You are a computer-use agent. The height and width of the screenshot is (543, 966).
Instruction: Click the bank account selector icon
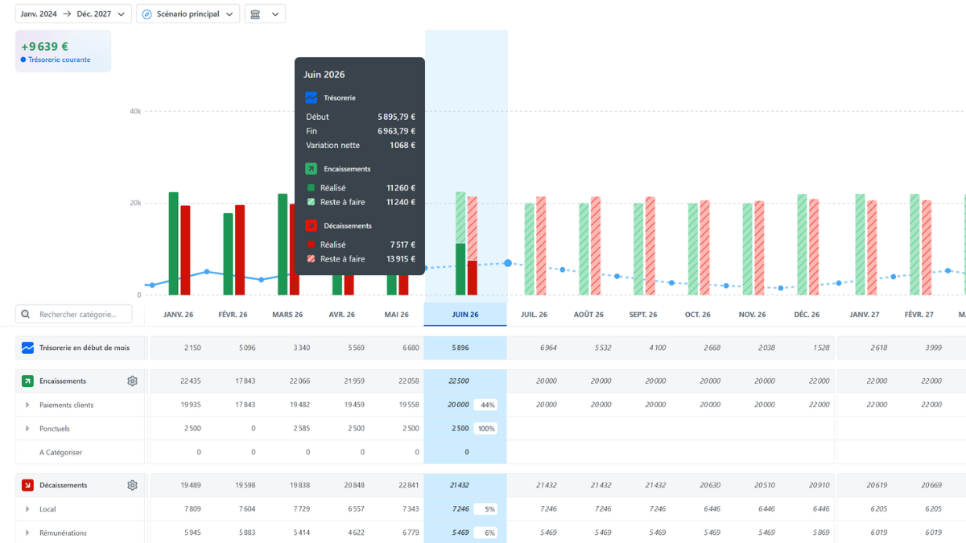(x=255, y=14)
